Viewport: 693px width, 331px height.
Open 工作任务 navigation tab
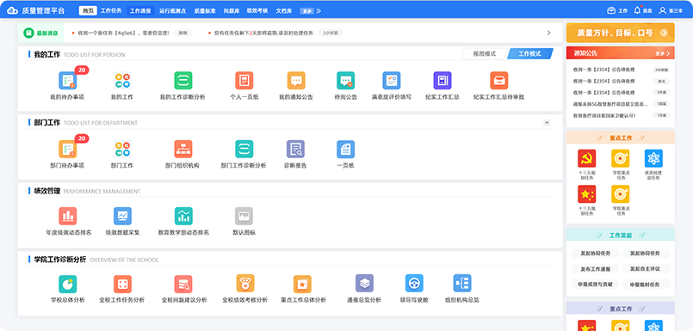tap(111, 10)
